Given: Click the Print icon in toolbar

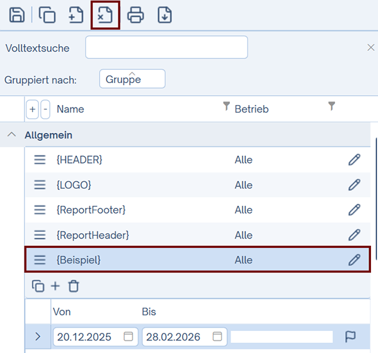Looking at the screenshot, I should tap(135, 15).
